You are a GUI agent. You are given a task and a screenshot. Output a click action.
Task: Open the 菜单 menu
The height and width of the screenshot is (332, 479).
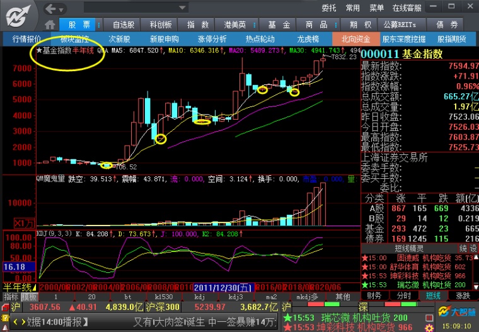coord(376,8)
